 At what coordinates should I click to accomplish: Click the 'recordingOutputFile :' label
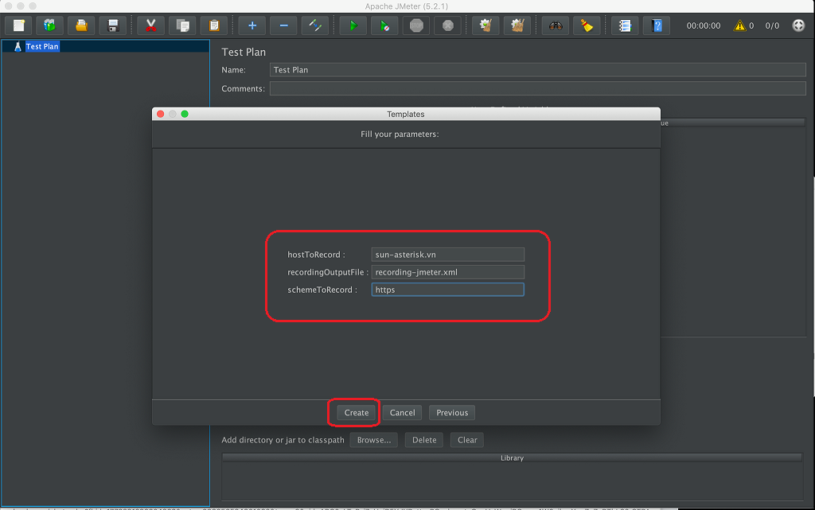(x=328, y=272)
